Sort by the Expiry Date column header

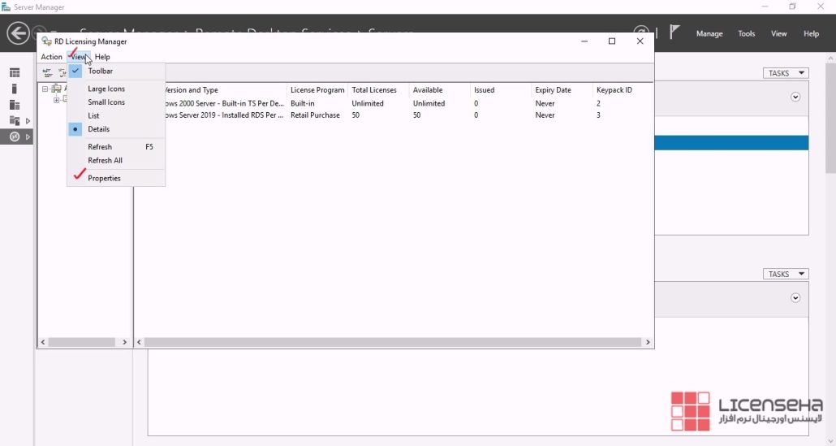click(x=553, y=90)
